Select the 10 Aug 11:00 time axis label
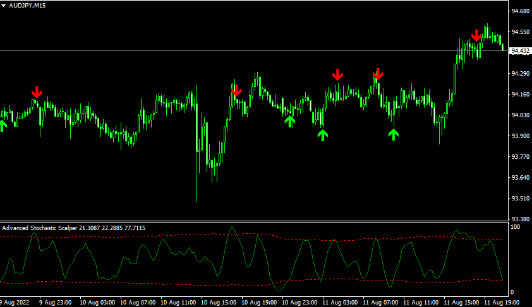The image size is (532, 307). 180,303
